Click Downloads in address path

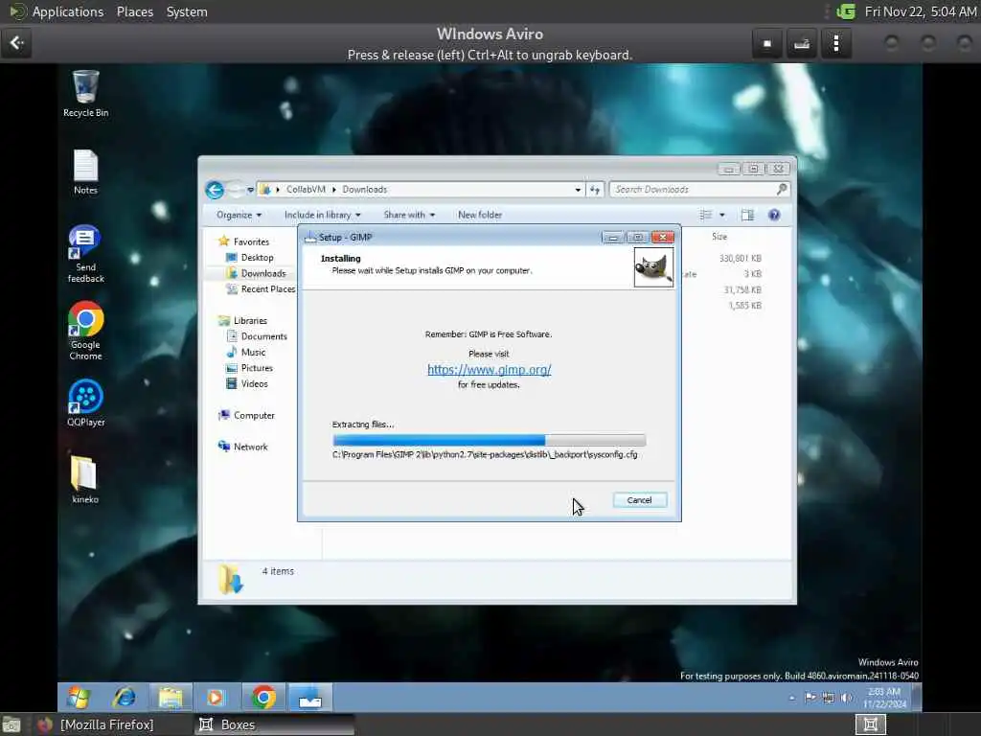[x=365, y=189]
